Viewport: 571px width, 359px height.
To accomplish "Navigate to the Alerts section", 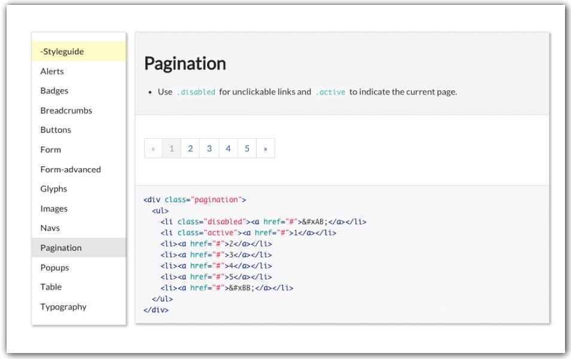I will [x=51, y=71].
